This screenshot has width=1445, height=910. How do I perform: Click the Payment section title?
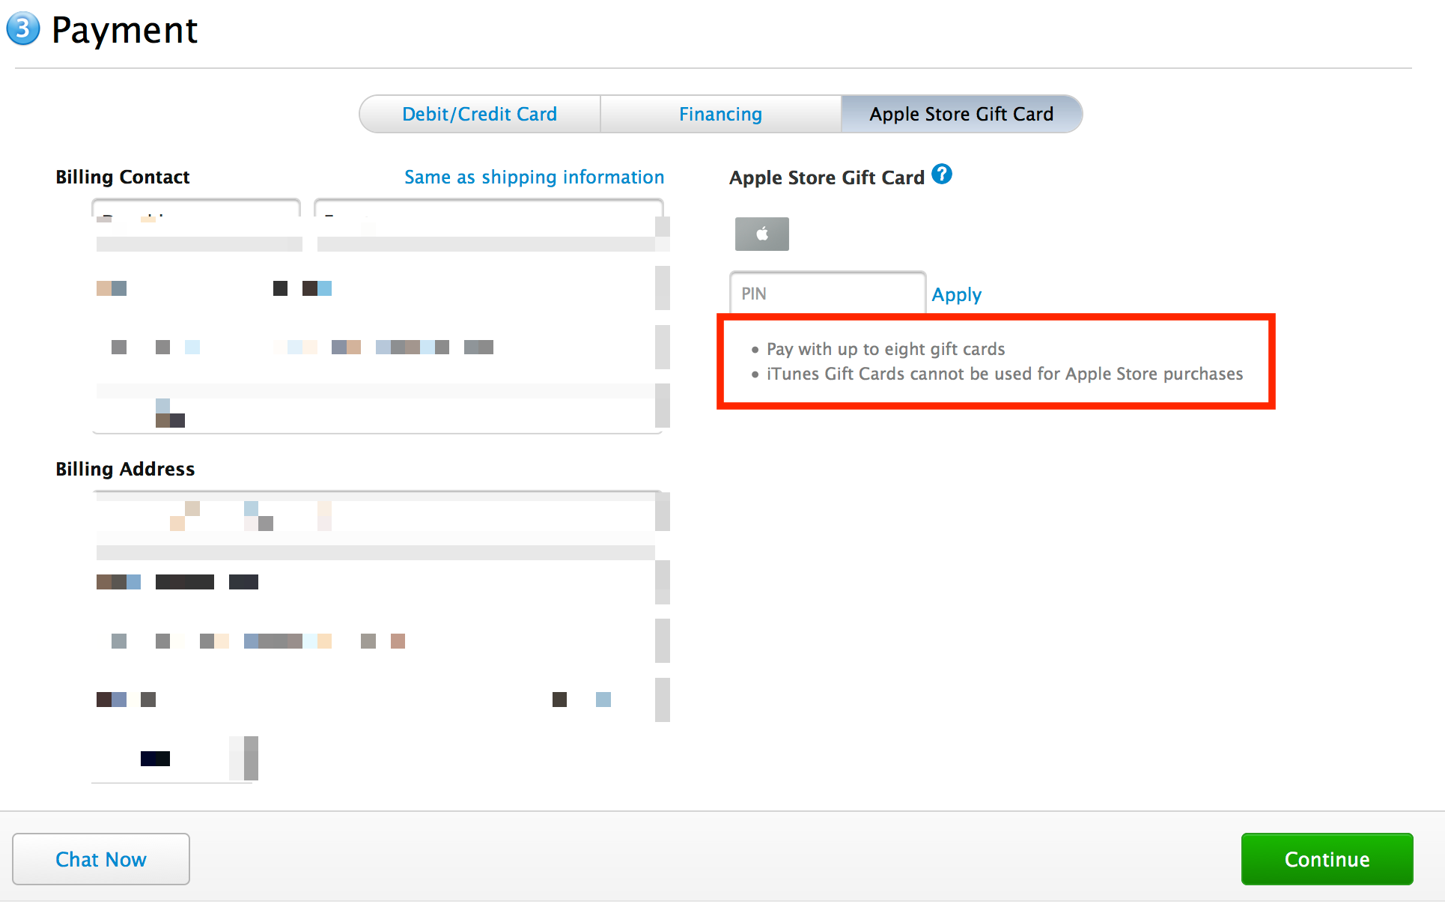pyautogui.click(x=124, y=31)
